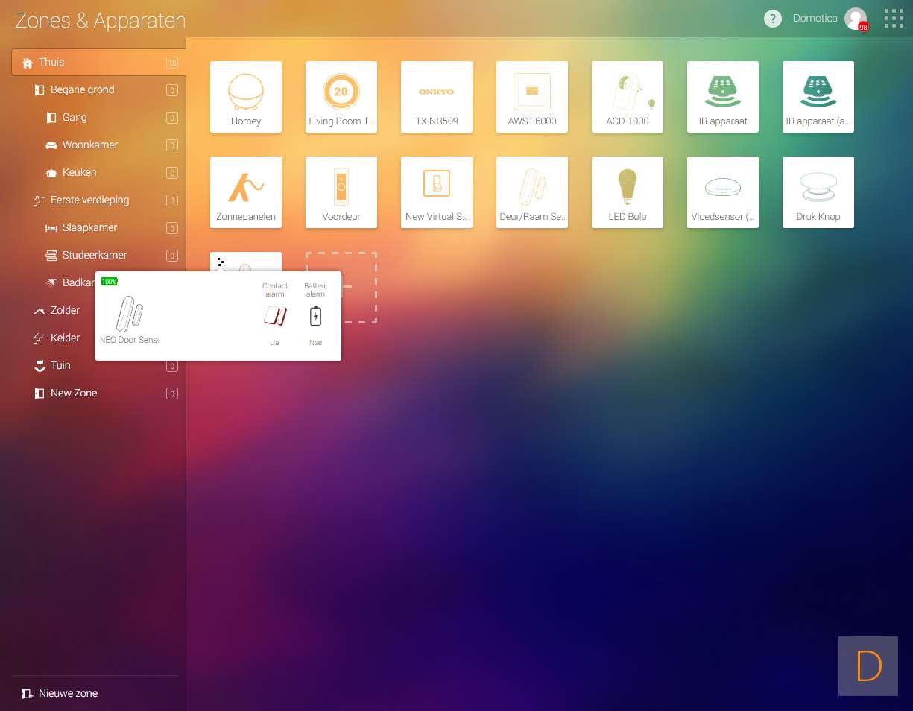
Task: Select the Zonnepanelen device tile
Action: pos(246,192)
